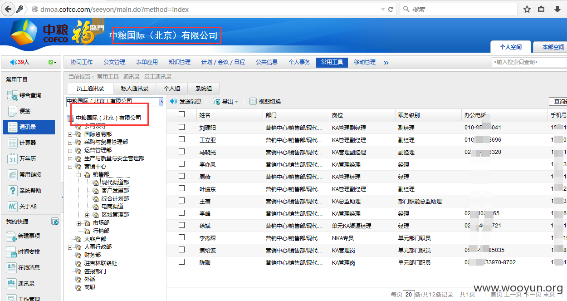Image resolution: width=567 pixels, height=301 pixels.
Task: Launch the 计算器 calculator tool
Action: (22, 143)
